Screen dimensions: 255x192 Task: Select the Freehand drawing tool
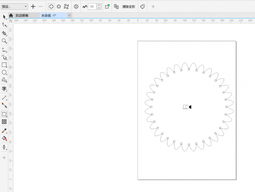(4, 50)
